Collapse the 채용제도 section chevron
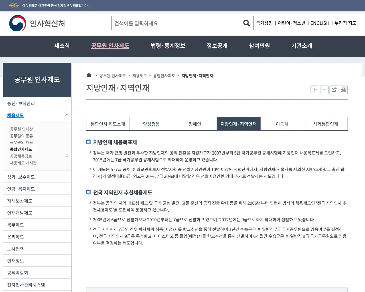Image resolution: width=365 pixels, height=292 pixels. click(x=67, y=115)
